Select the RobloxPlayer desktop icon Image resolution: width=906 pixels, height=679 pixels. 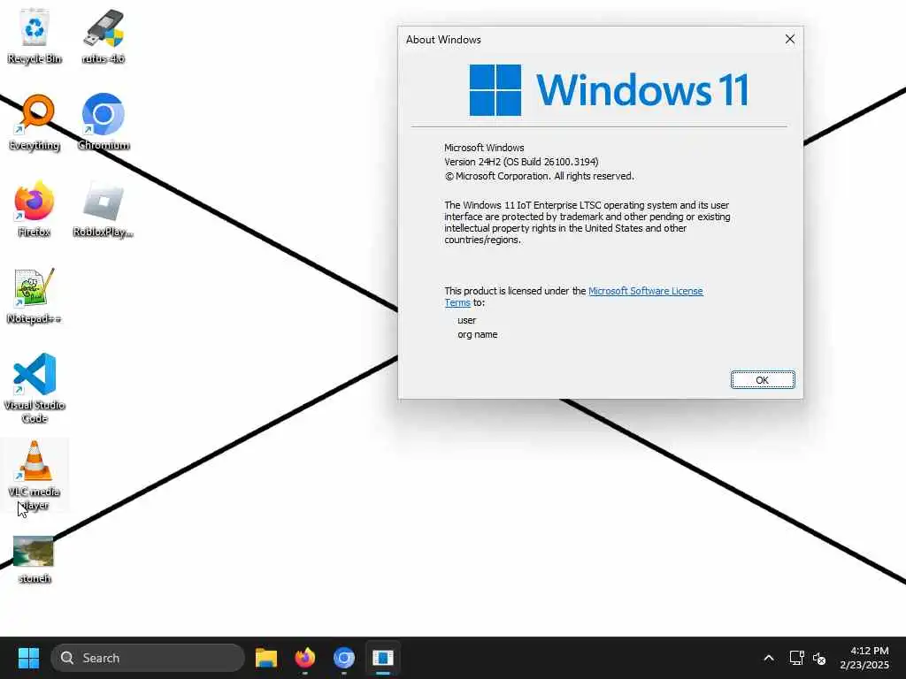pyautogui.click(x=104, y=209)
